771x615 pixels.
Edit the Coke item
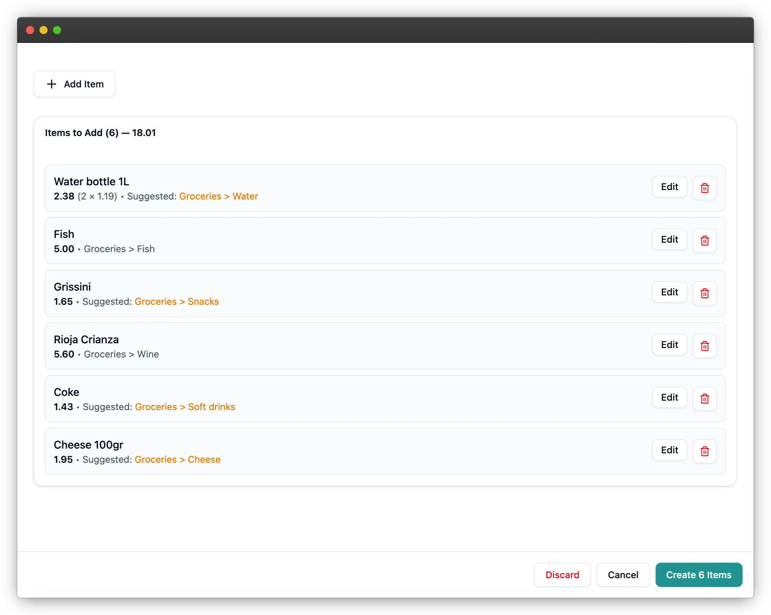tap(669, 397)
